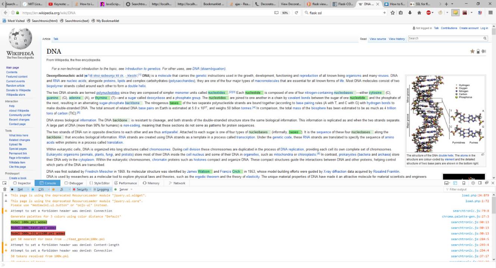Screen dimensions: 496x268
Task: Open the list-all-tabs dropdown arrow
Action: tap(452, 4)
